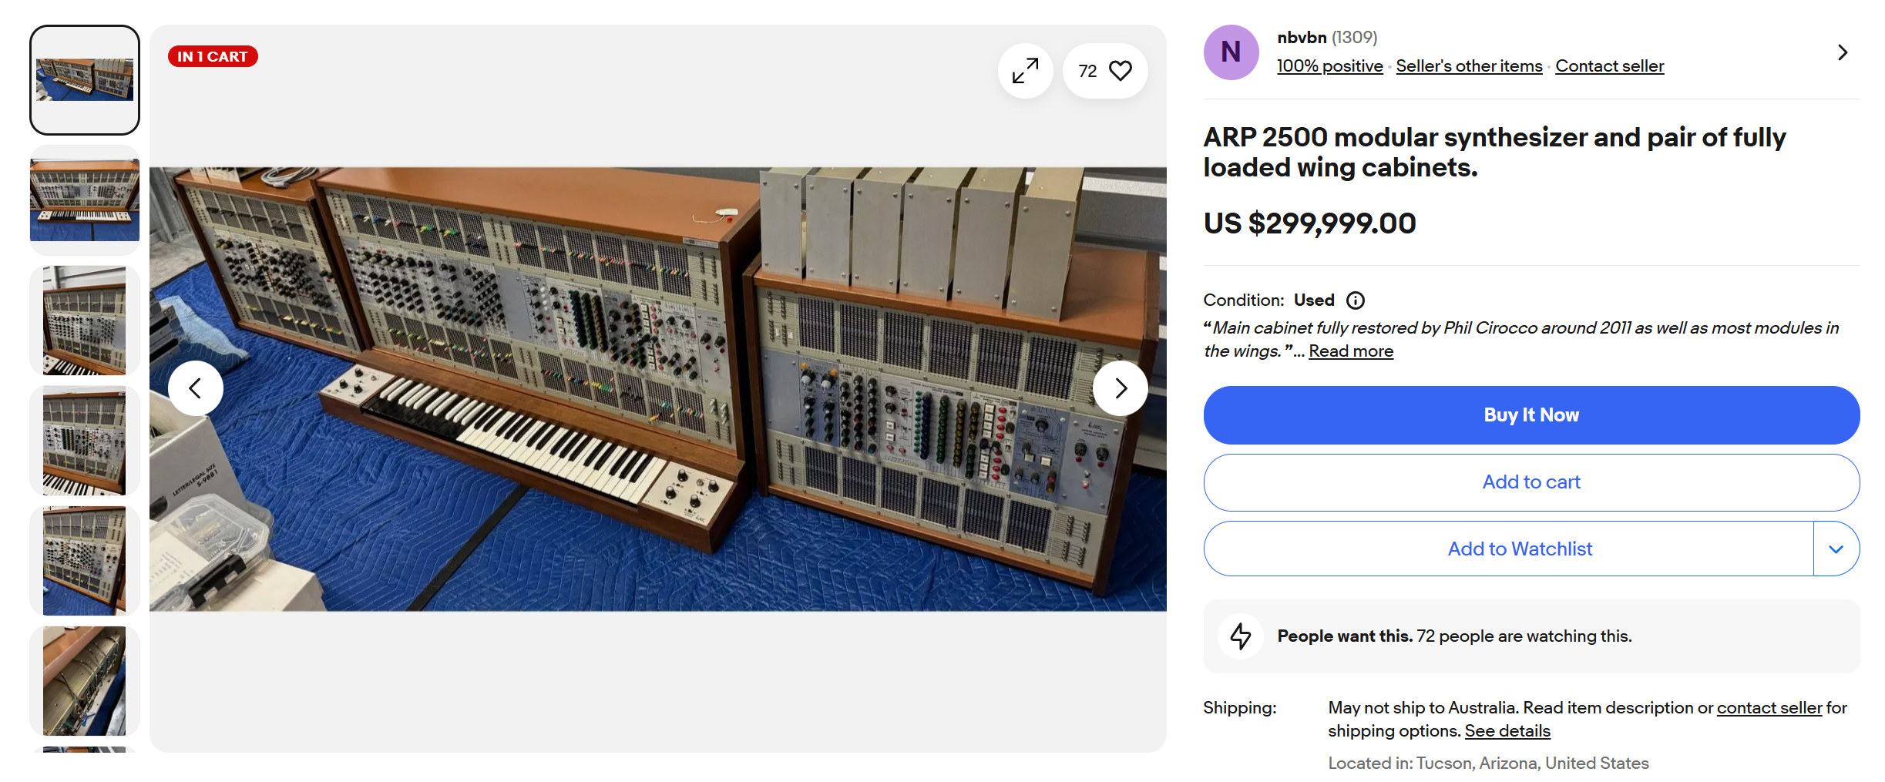Image resolution: width=1885 pixels, height=782 pixels.
Task: Open the full-screen image expand icon
Action: [1025, 71]
